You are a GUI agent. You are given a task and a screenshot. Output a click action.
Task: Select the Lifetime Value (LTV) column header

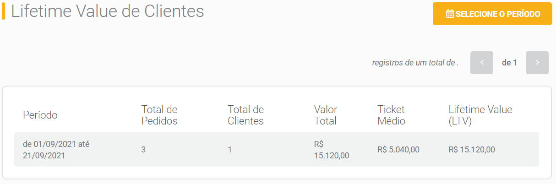(x=480, y=115)
